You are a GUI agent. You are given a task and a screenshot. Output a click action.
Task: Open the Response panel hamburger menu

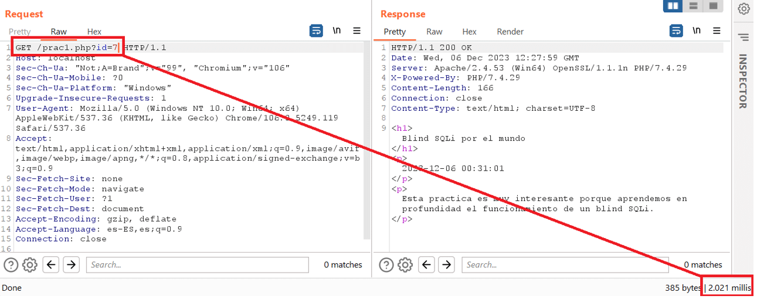[717, 30]
